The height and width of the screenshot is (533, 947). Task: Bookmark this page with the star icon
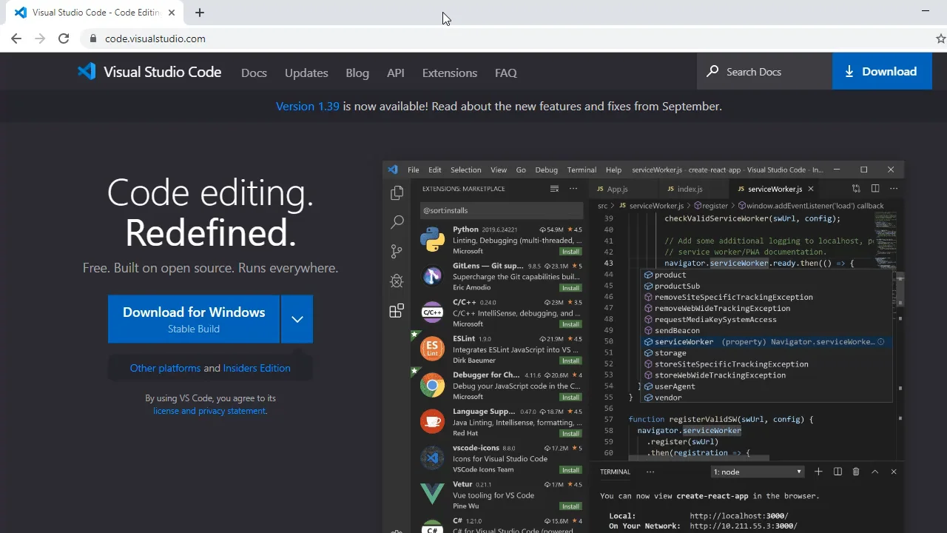point(940,38)
